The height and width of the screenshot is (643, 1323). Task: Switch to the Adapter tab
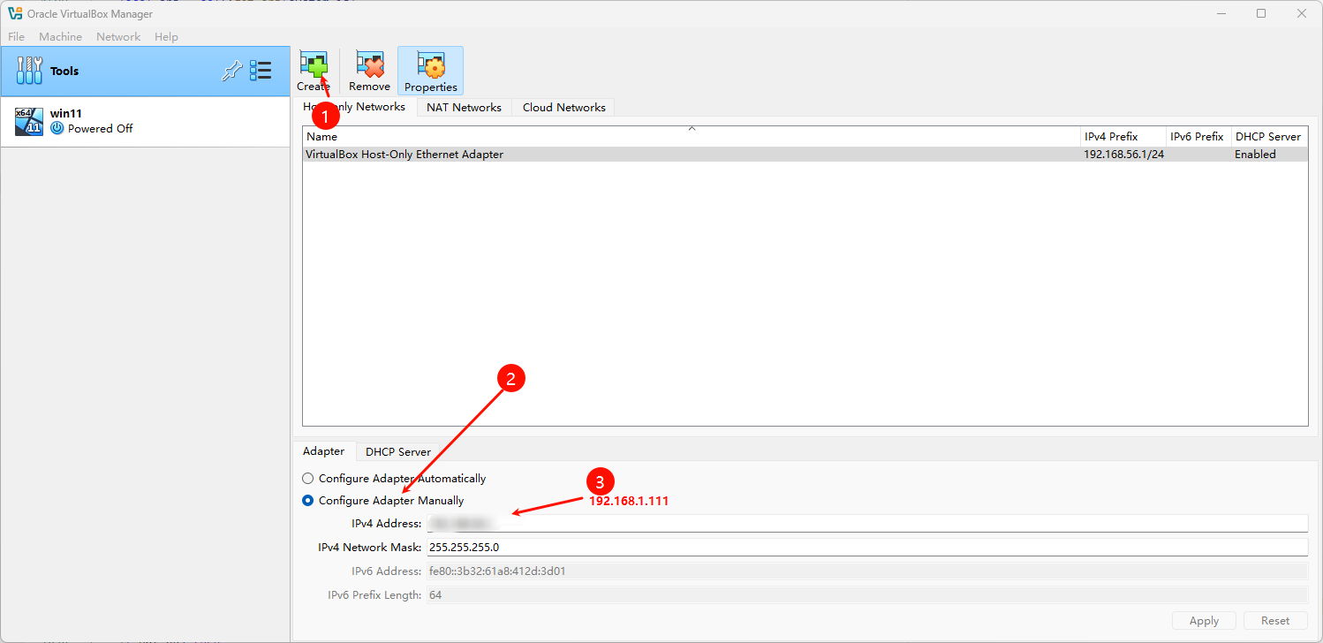pyautogui.click(x=324, y=451)
